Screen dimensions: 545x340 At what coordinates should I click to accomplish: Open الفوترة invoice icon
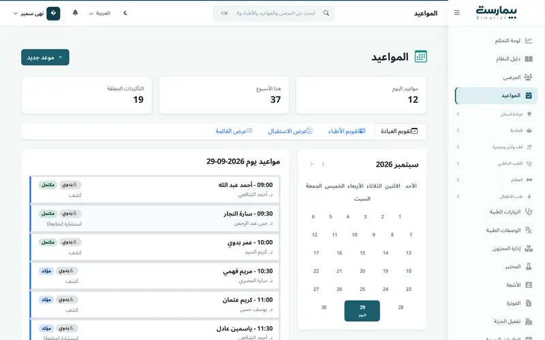click(529, 303)
